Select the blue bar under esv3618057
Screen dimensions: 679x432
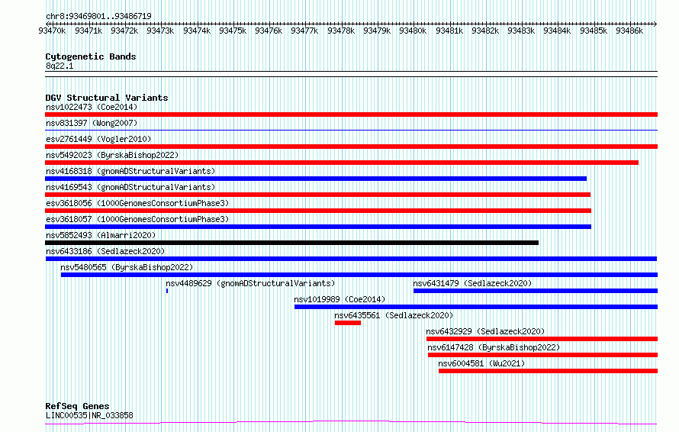tap(318, 227)
